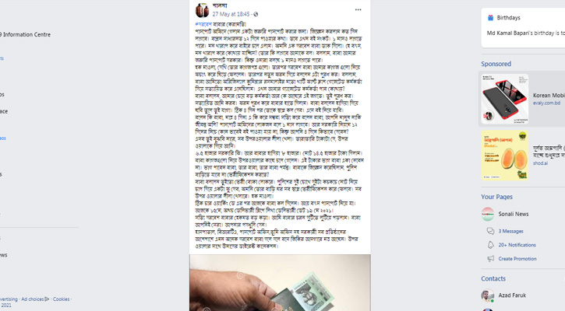Open the 20+ Notifications link

517,245
